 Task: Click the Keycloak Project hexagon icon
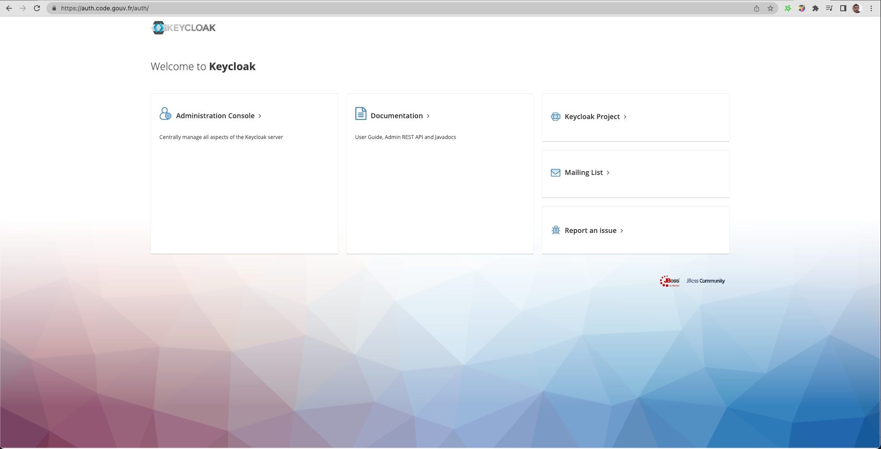pyautogui.click(x=555, y=116)
